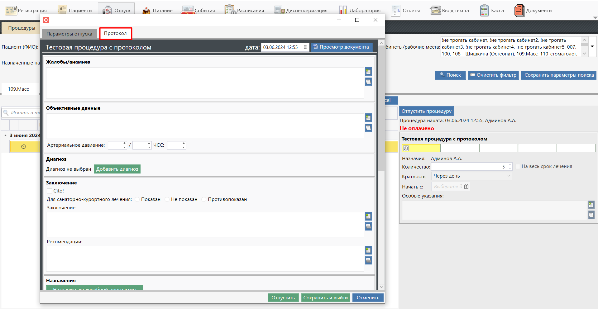The height and width of the screenshot is (309, 598).
Task: Expand the кабинеты/рабочие места dropdown arrow
Action: 592,46
